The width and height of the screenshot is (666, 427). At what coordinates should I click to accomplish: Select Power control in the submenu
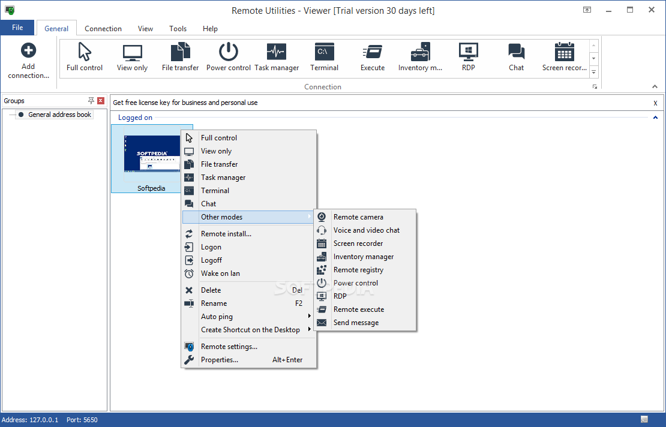pyautogui.click(x=365, y=282)
